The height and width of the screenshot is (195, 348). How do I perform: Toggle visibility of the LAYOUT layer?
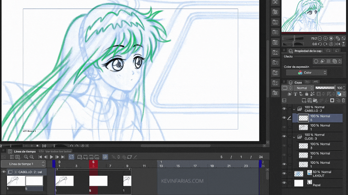[284, 174]
